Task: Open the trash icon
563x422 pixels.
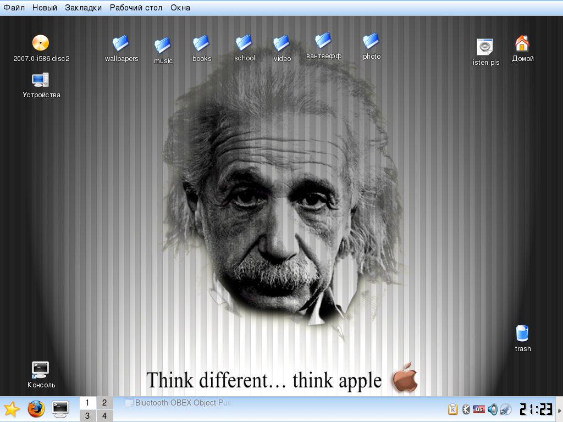Action: tap(522, 333)
